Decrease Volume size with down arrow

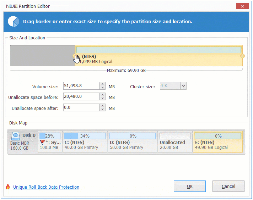click(x=103, y=88)
